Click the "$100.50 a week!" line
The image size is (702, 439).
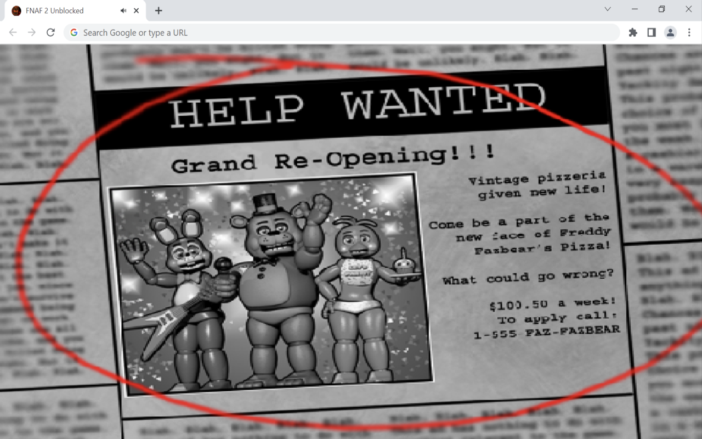pos(552,303)
